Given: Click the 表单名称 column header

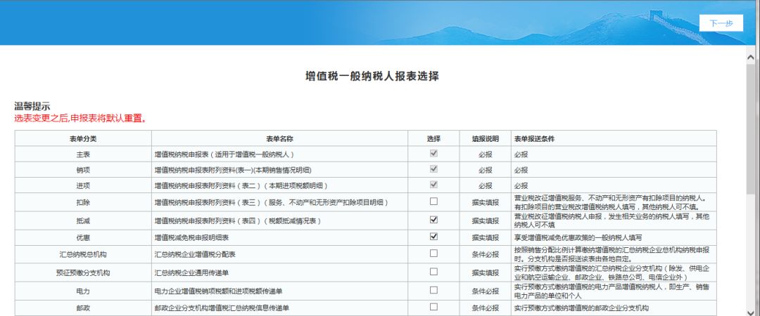Looking at the screenshot, I should click(279, 138).
